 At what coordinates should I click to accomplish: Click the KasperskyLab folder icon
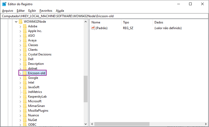25,97
